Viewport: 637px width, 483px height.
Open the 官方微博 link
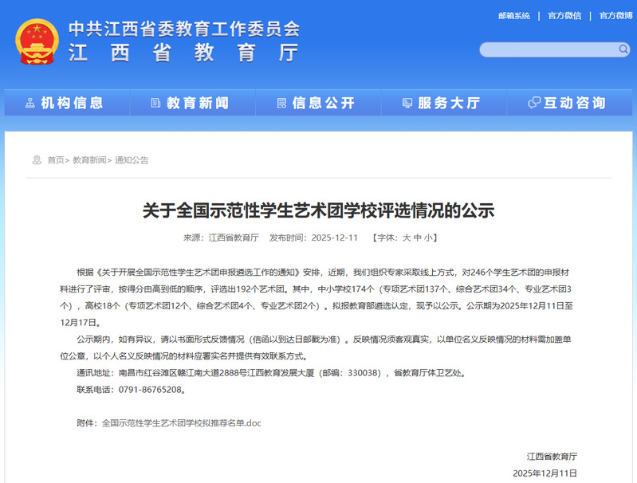[615, 16]
